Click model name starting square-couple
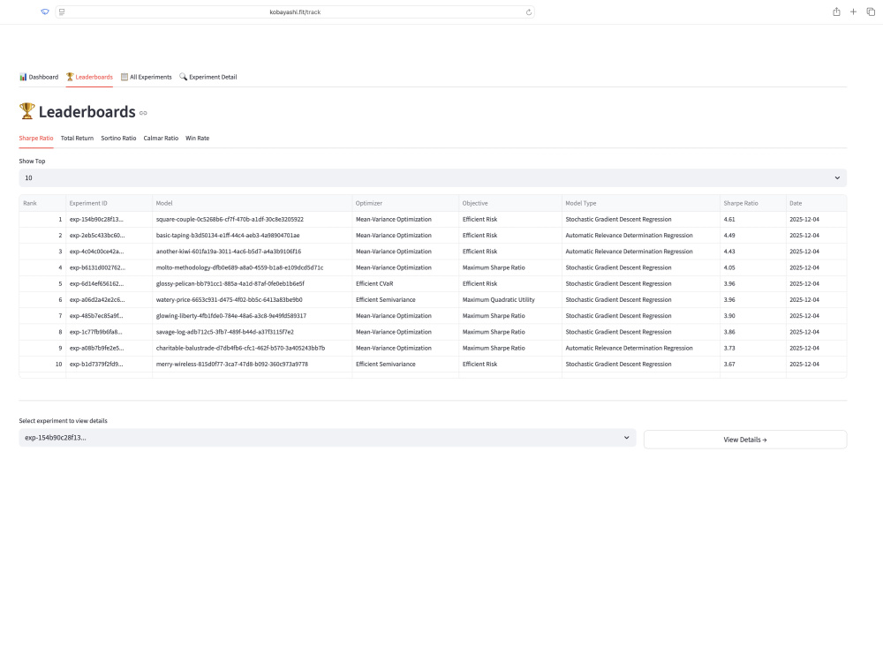883x662 pixels. (x=230, y=220)
